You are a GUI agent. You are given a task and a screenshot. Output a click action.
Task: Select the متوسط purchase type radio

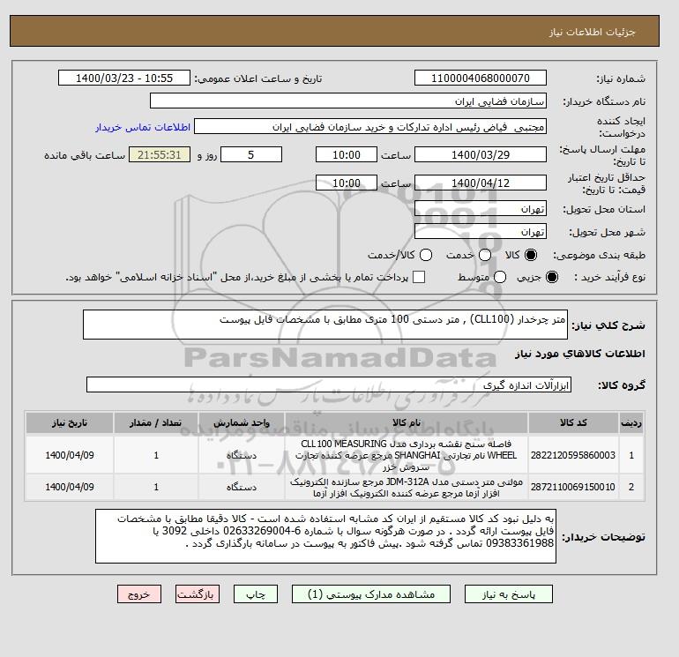pos(500,277)
